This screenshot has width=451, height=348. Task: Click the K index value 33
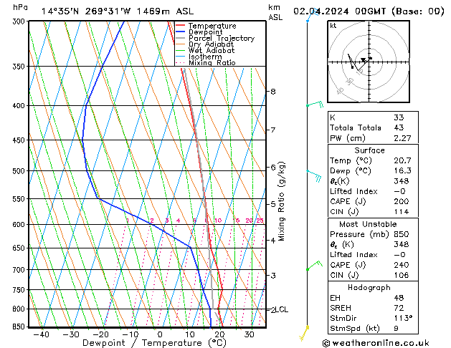(x=399, y=117)
